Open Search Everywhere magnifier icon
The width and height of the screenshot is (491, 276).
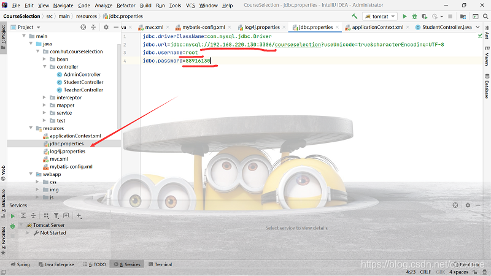(x=485, y=17)
